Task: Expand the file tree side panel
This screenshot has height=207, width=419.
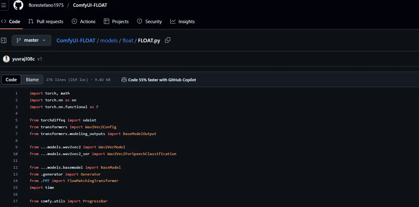Action: (4, 40)
